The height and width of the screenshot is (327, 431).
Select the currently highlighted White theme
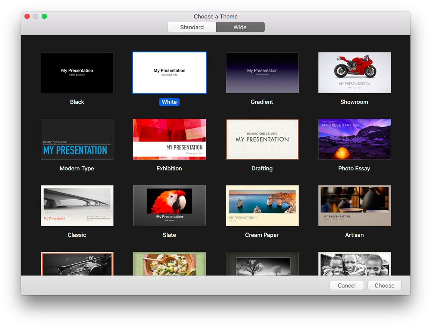point(169,73)
